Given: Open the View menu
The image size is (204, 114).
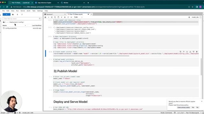Looking at the screenshot, I should (13, 11).
